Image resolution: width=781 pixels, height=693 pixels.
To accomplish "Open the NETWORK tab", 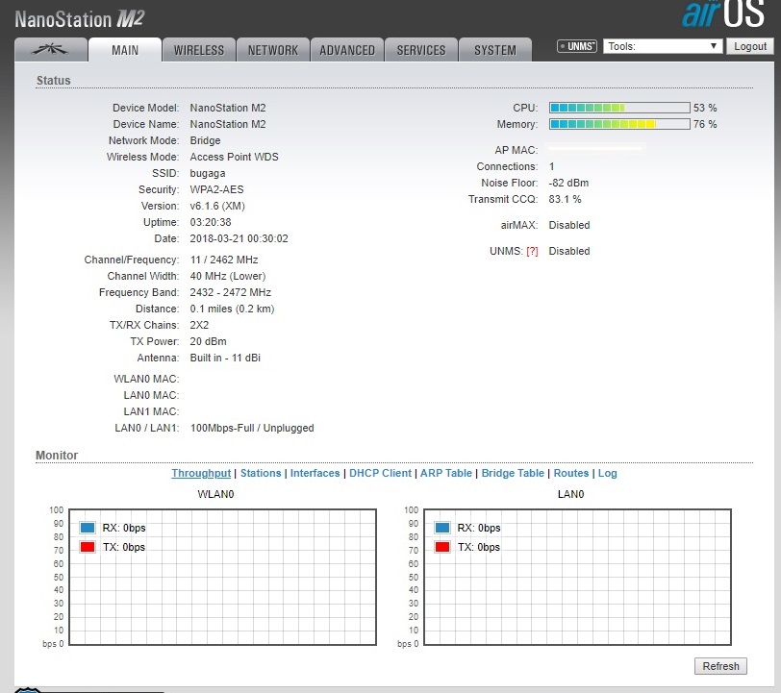I will [x=273, y=50].
